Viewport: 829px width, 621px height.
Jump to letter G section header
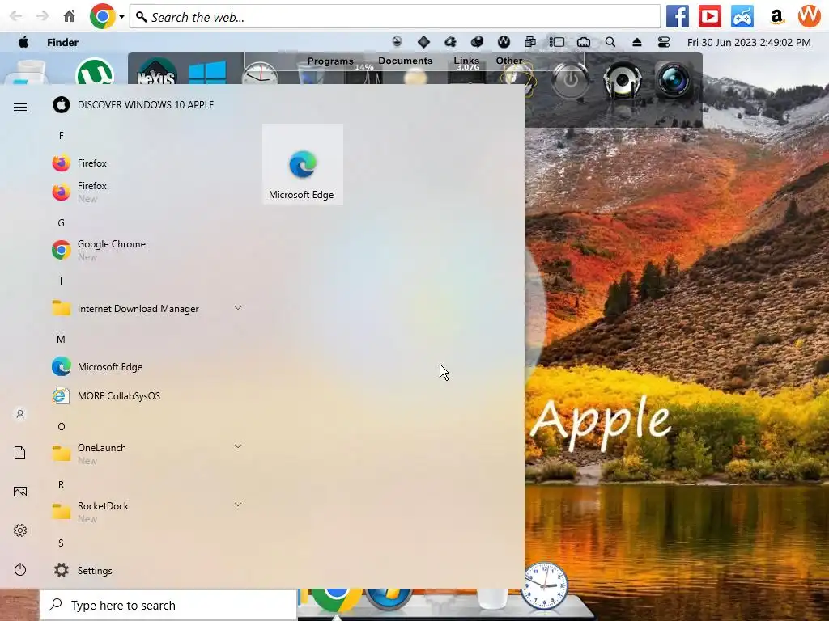[62, 223]
